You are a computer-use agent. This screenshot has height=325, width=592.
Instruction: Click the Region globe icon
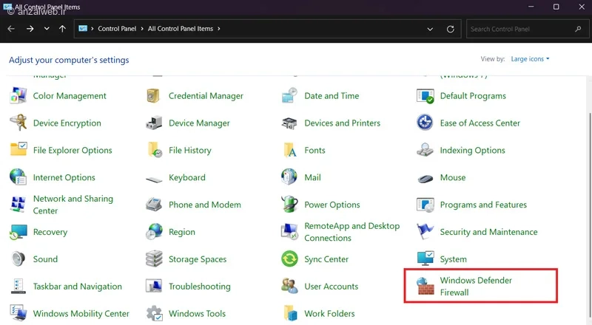[154, 231]
